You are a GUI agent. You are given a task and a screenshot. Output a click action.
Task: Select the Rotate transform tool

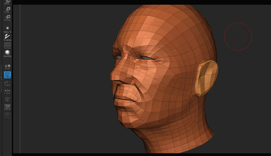tap(7, 18)
